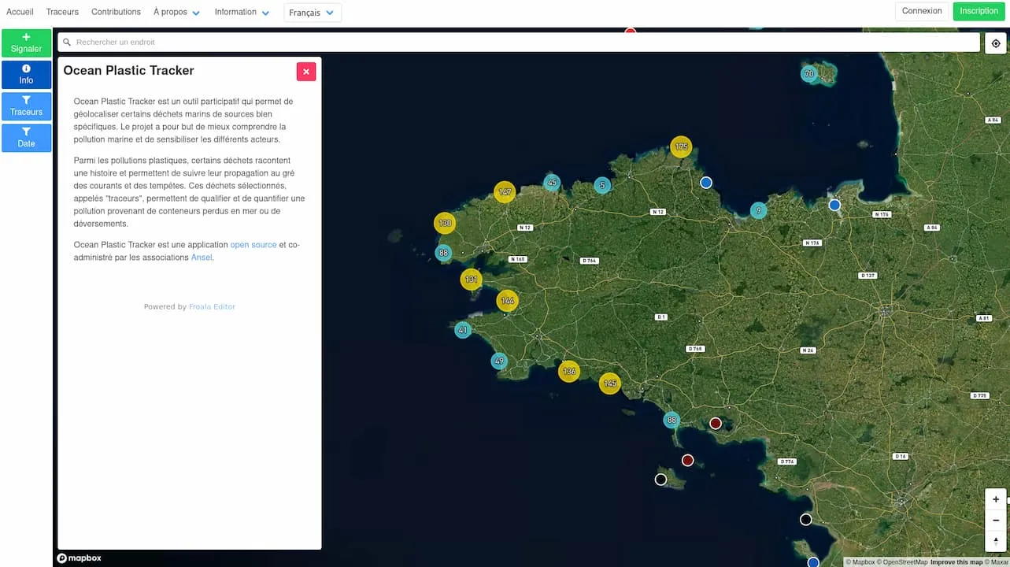Click the green Signaler report button
The image size is (1010, 567).
26,43
